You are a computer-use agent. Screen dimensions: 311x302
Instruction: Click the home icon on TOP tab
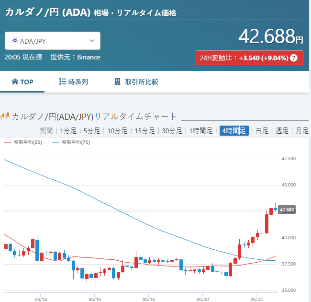(x=15, y=81)
